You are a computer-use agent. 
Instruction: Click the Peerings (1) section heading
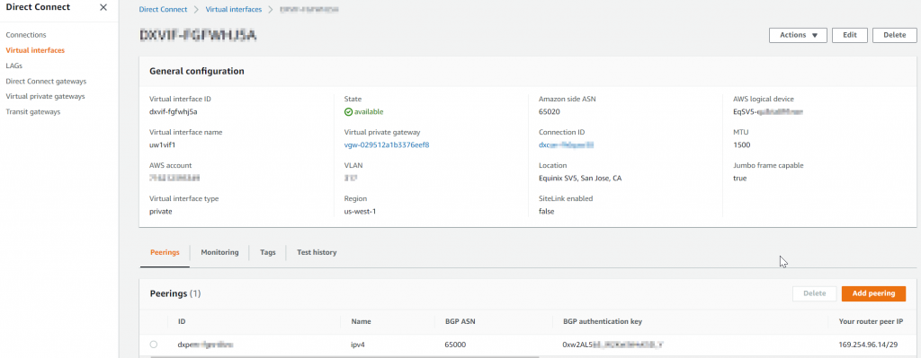pyautogui.click(x=175, y=293)
